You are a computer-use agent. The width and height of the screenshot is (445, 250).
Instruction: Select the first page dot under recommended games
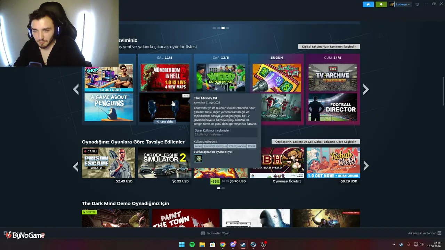(x=219, y=188)
